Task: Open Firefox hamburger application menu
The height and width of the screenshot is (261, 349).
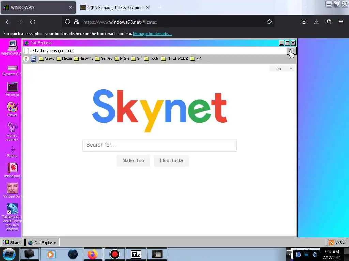Action: click(x=341, y=22)
